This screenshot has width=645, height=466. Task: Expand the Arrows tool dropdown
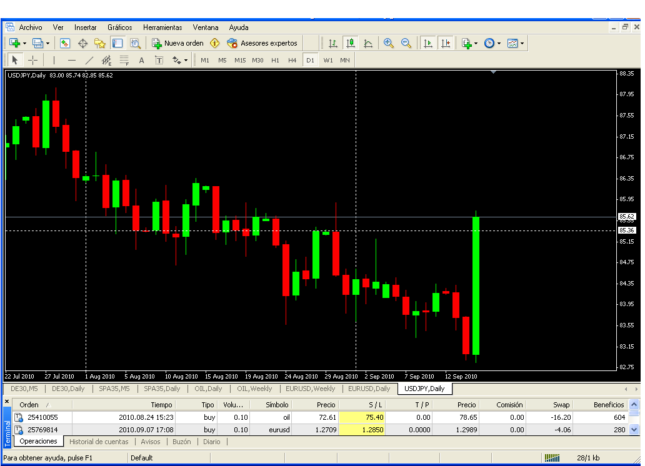[186, 61]
